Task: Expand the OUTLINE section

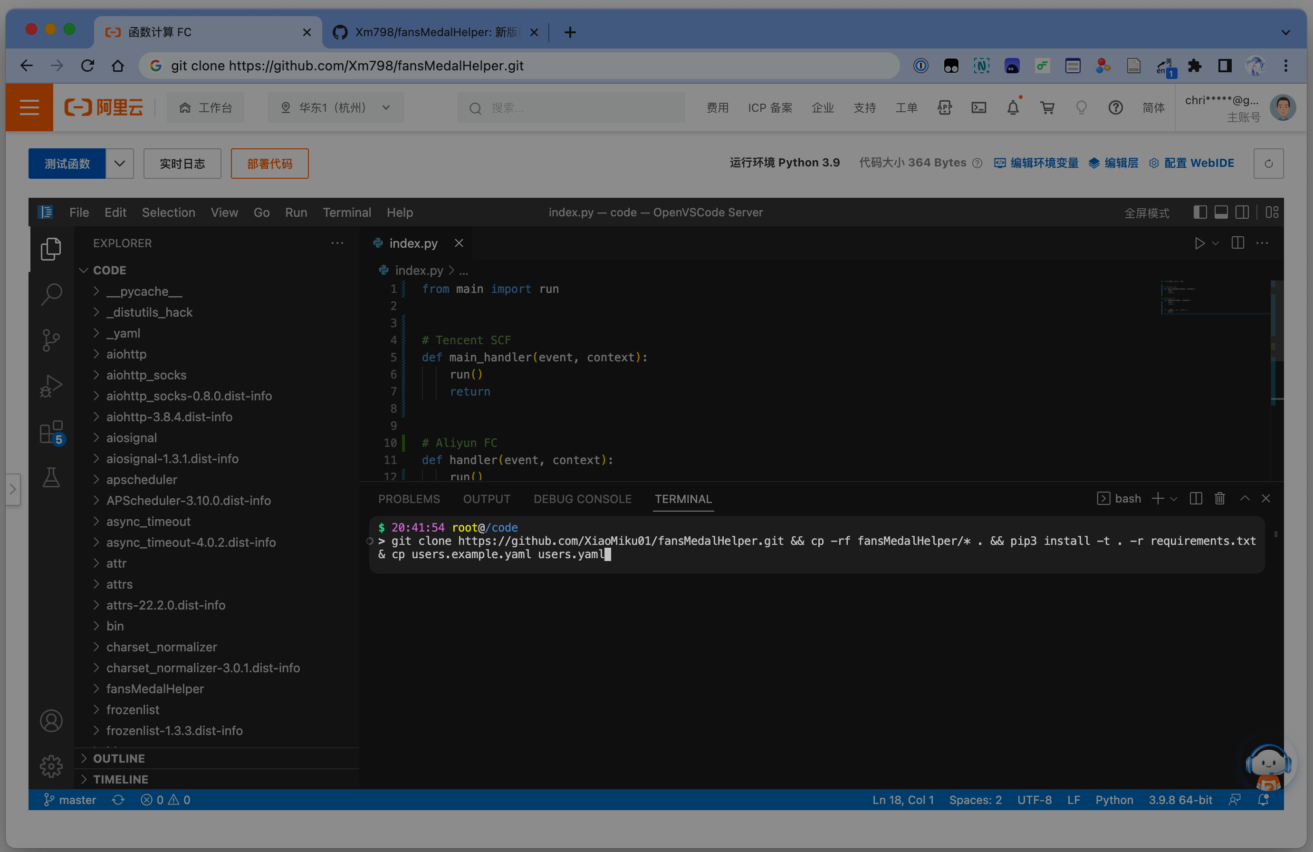Action: (x=119, y=759)
